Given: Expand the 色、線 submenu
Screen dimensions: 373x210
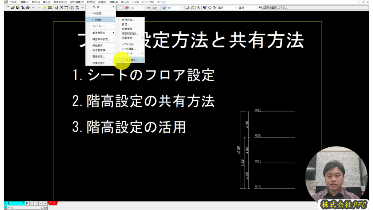Looking at the screenshot, I should 100,7.
